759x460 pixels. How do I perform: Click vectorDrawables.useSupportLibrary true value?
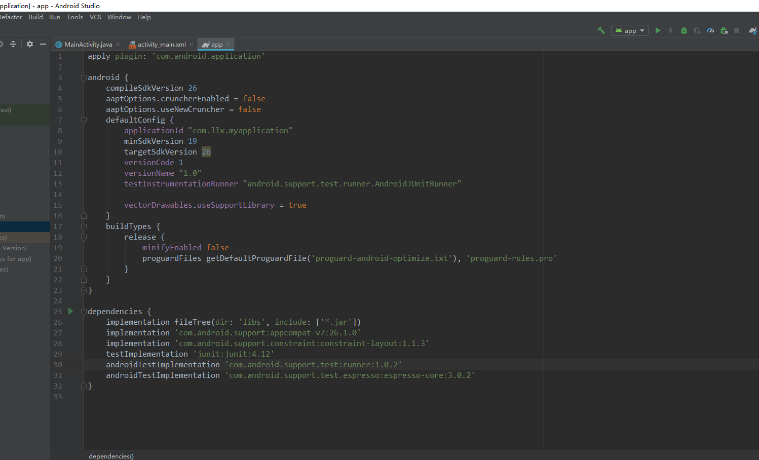[297, 205]
